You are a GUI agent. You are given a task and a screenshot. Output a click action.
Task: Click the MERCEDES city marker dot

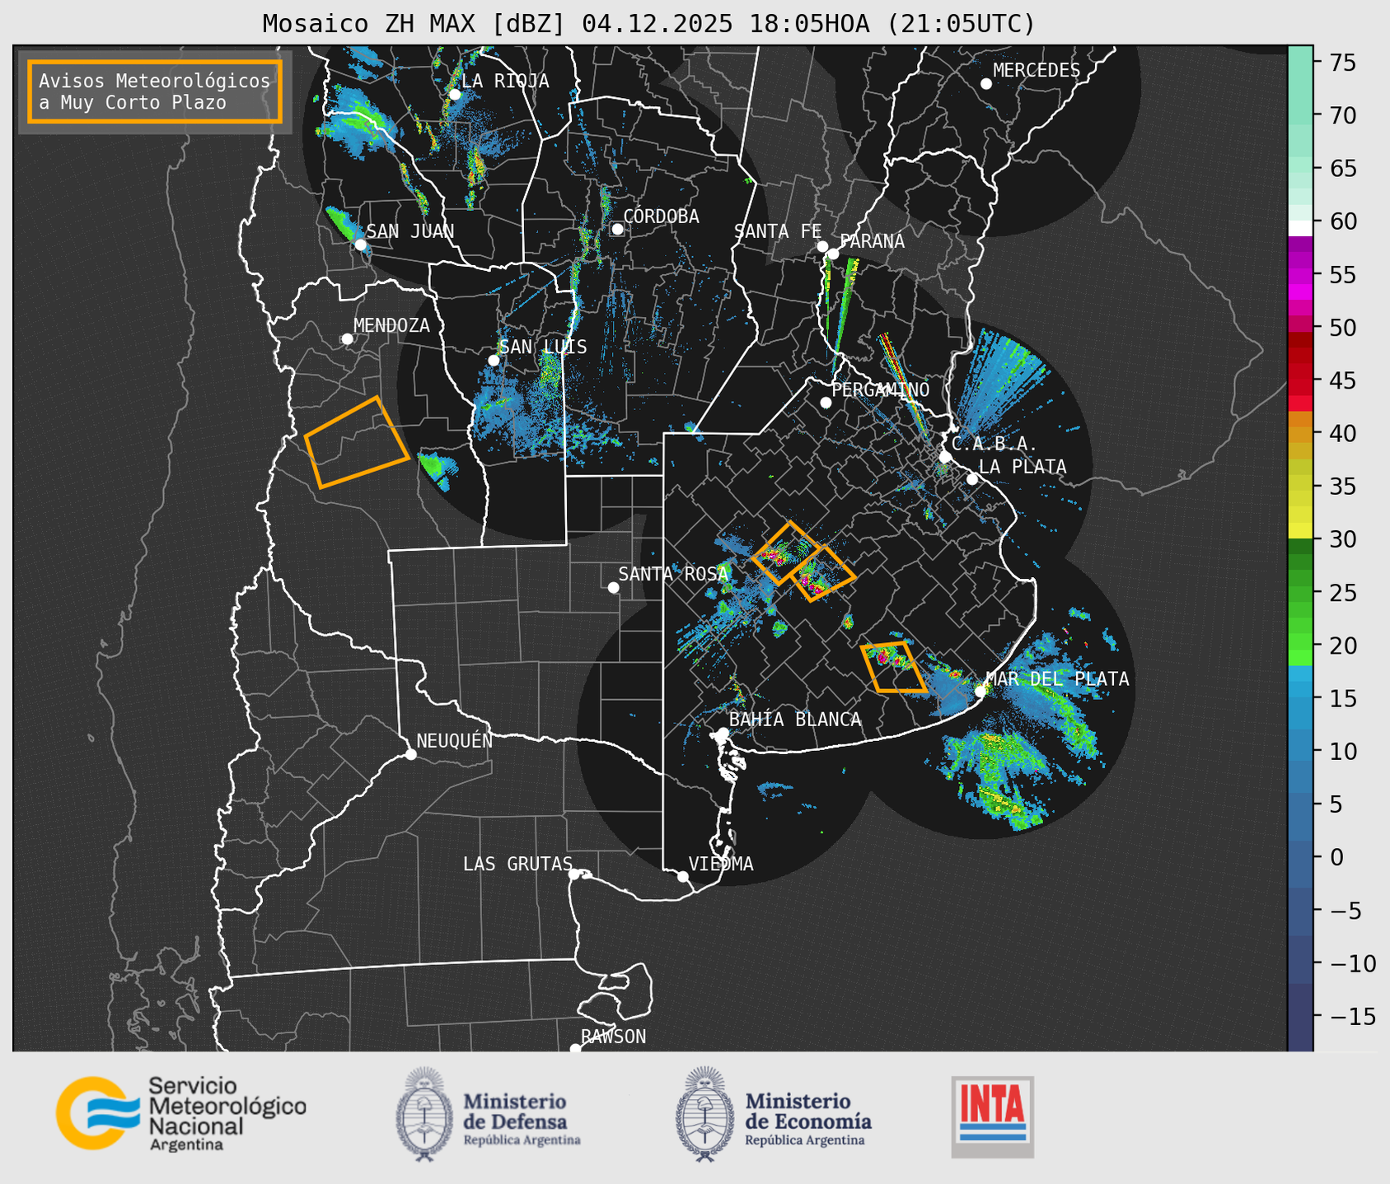[985, 84]
